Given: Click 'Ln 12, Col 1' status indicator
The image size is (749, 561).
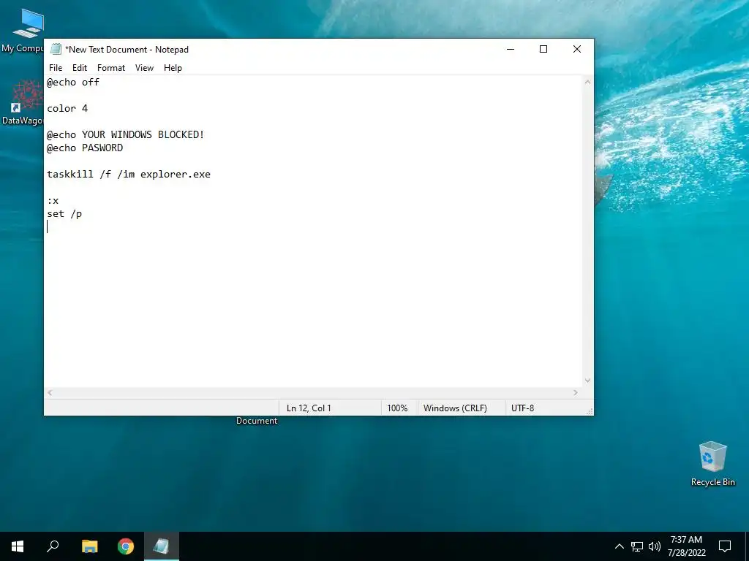Looking at the screenshot, I should pos(309,408).
